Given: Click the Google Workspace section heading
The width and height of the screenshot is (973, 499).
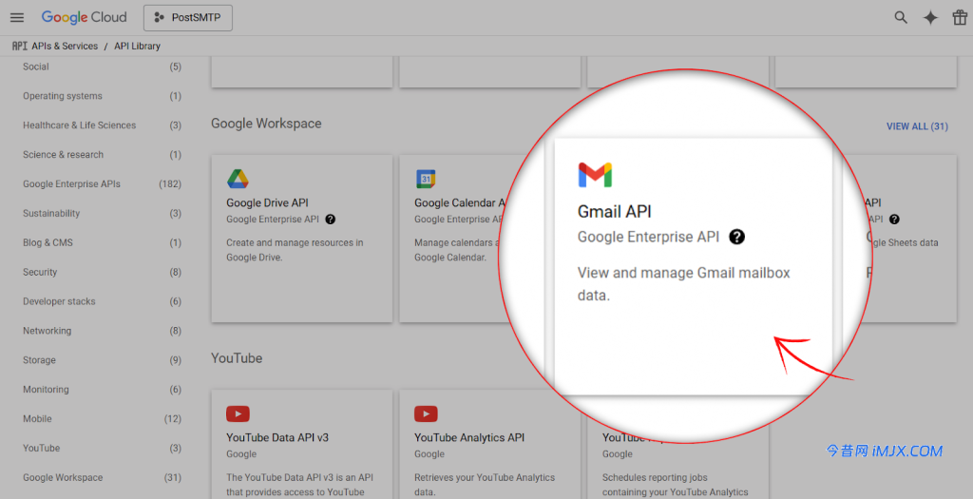Looking at the screenshot, I should pos(266,124).
